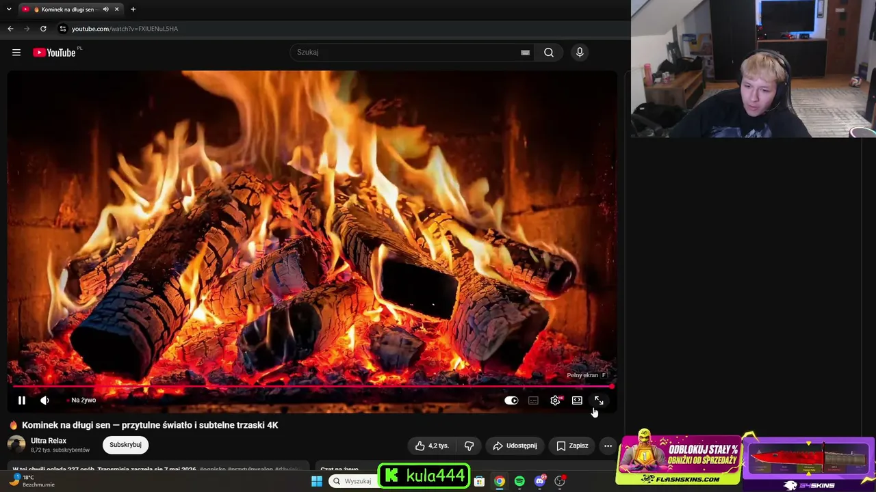The width and height of the screenshot is (876, 492).
Task: Click the Ultra Relax channel avatar
Action: 16,445
